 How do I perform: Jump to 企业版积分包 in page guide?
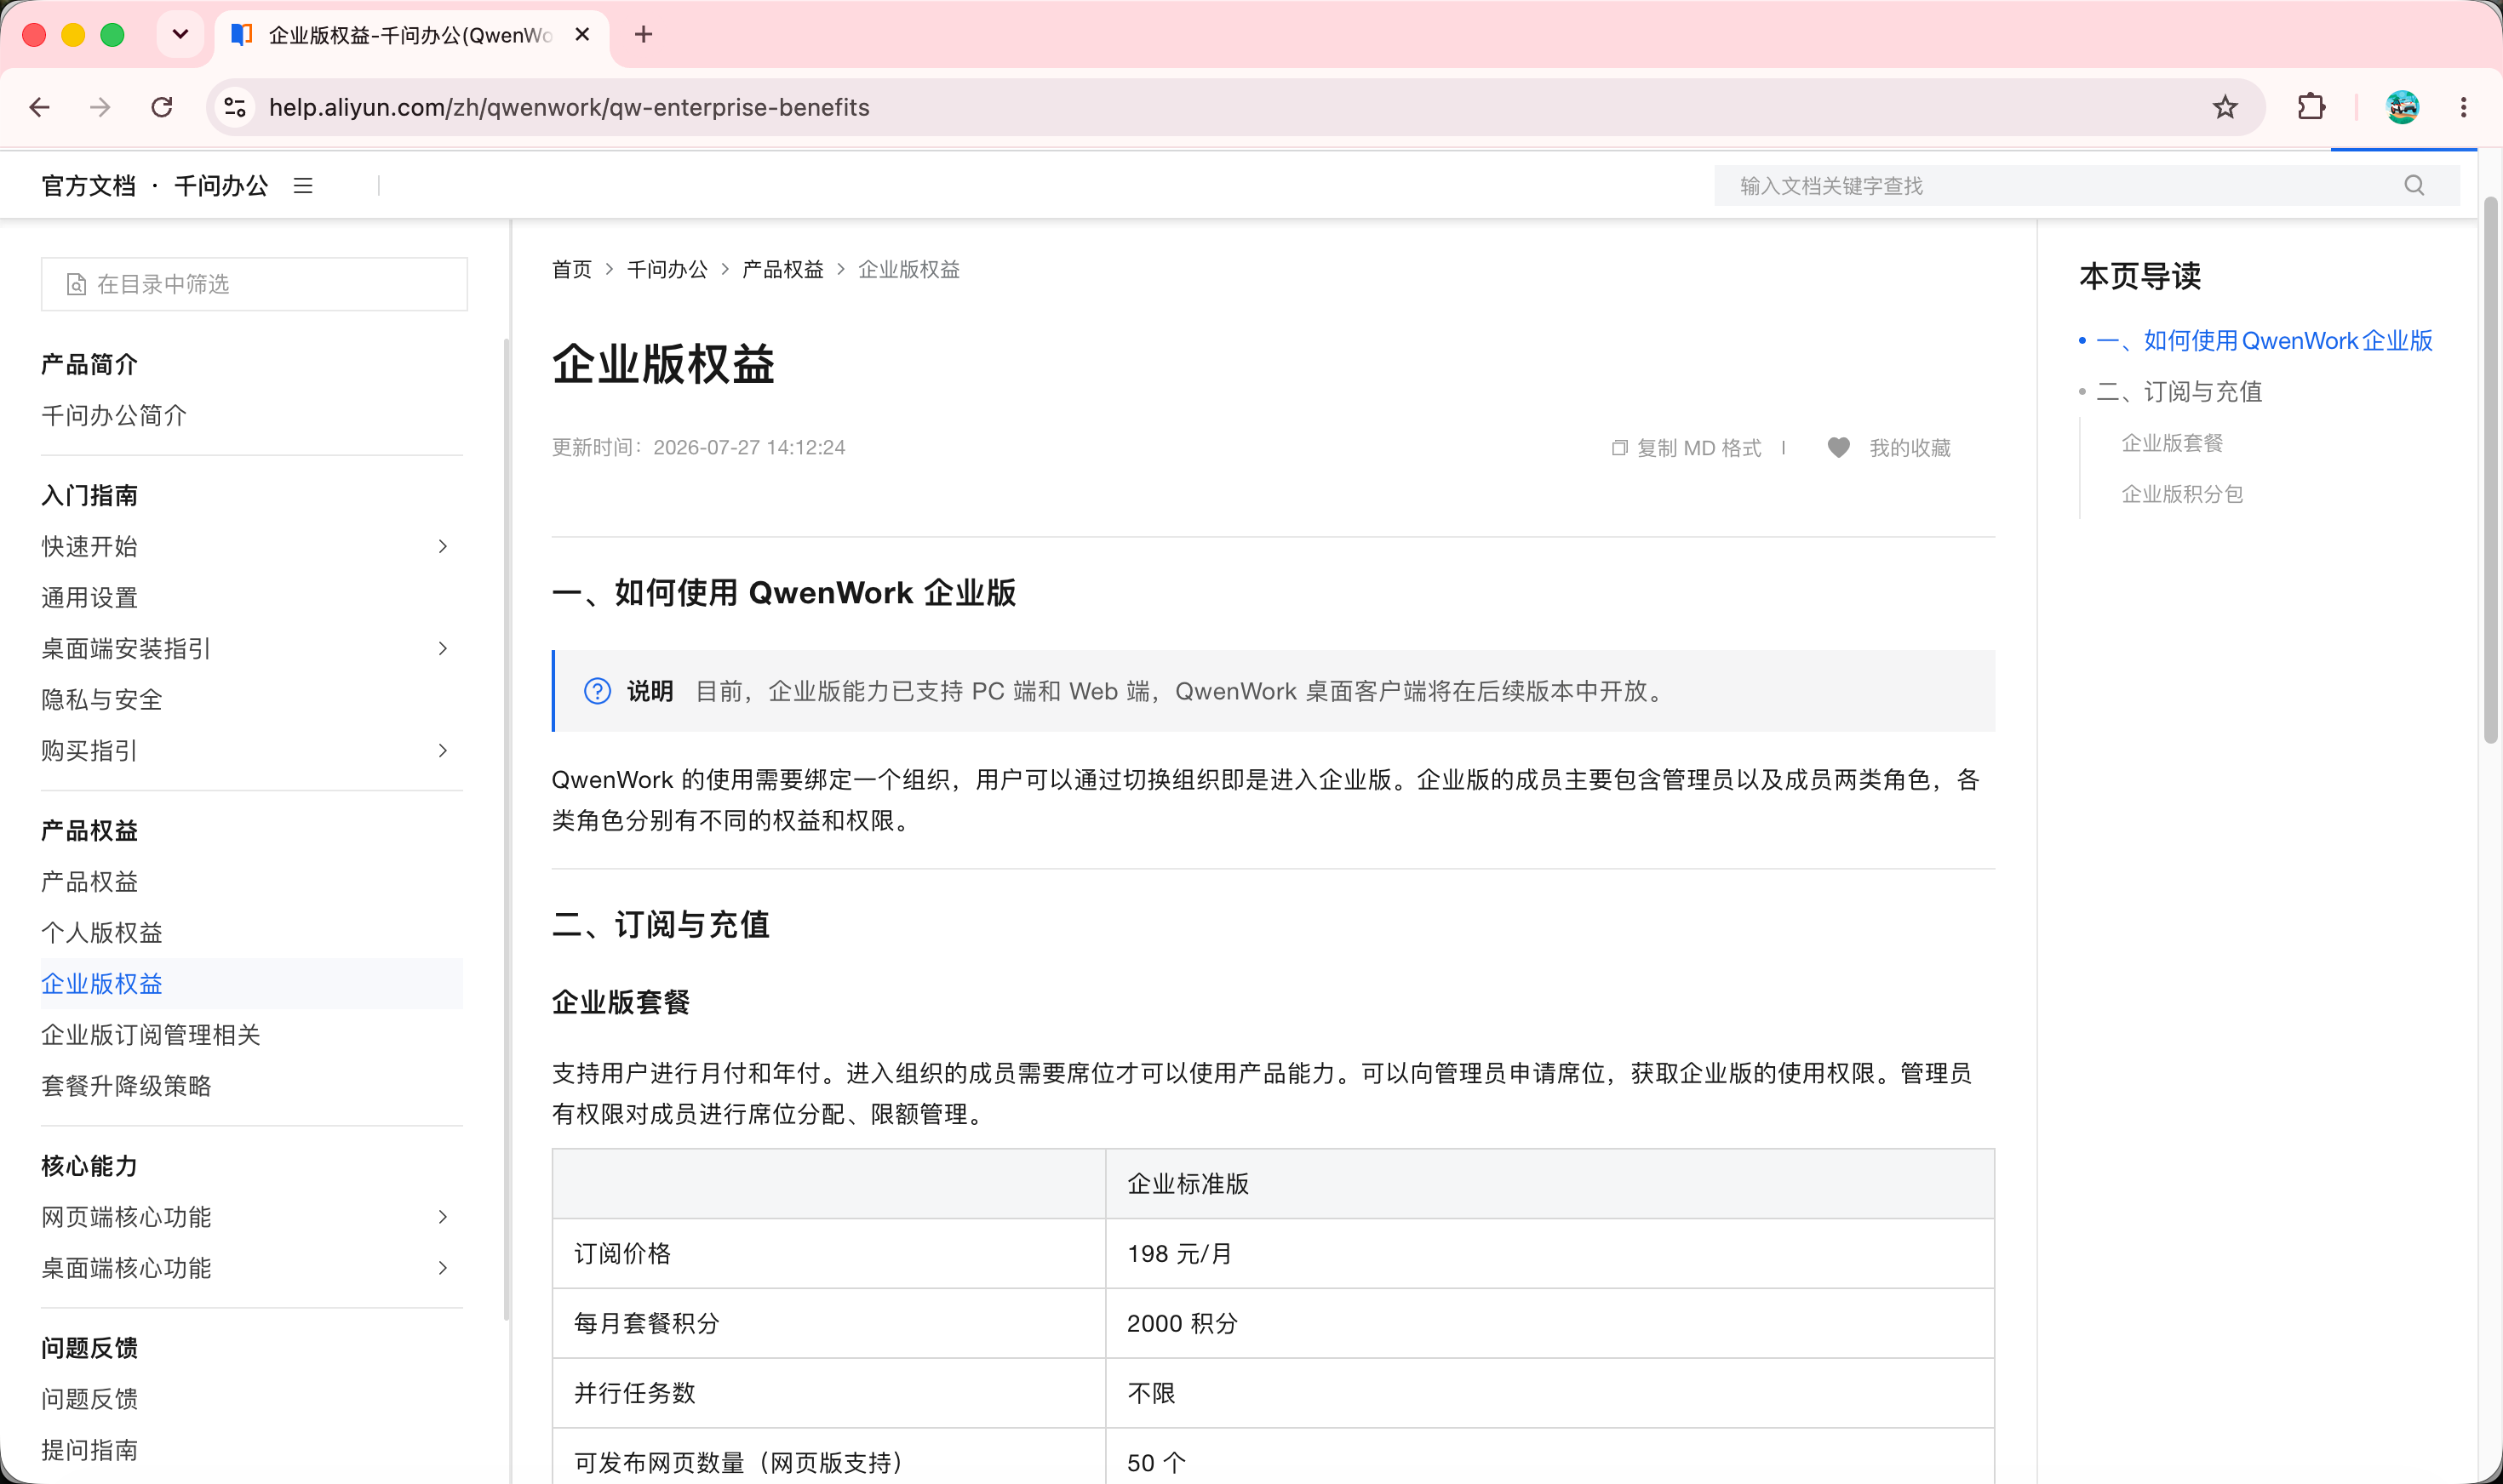(2182, 493)
